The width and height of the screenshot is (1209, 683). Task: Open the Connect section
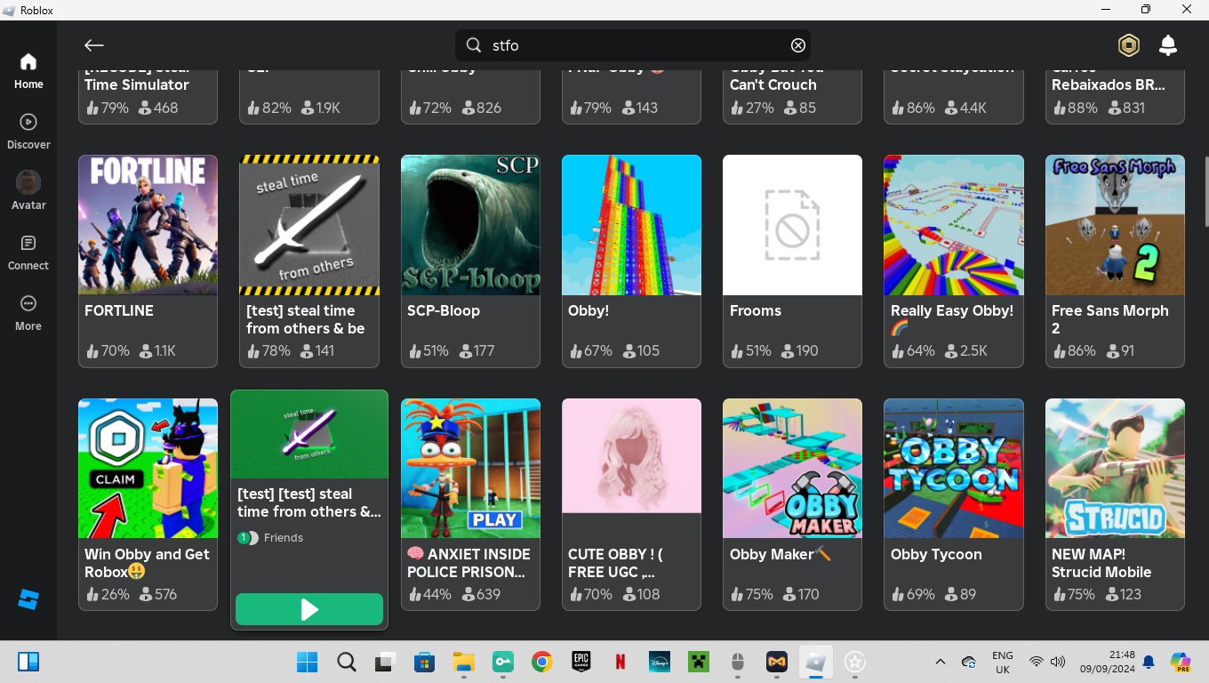[28, 253]
